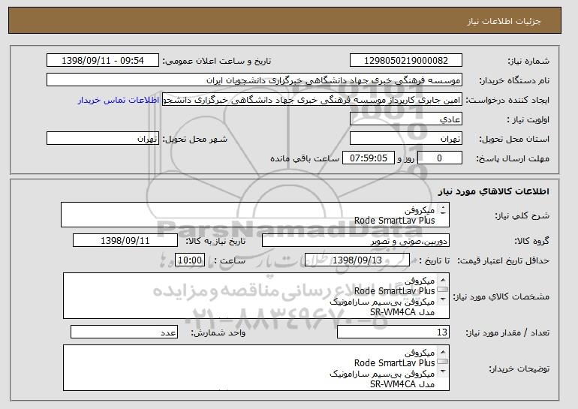Click the label توضیحات خریدار
Image resolution: width=578 pixels, height=409 pixels.
coord(519,368)
